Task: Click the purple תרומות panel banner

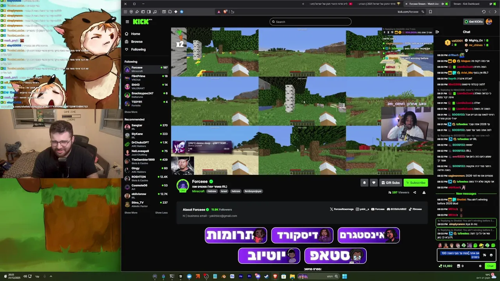Action: tap(236, 235)
